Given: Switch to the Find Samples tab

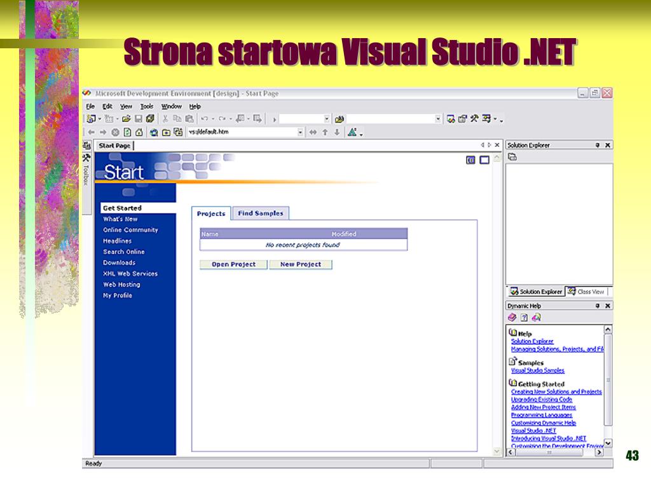Looking at the screenshot, I should pos(260,213).
